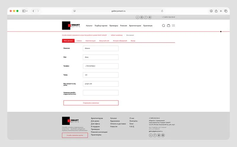Open footer link Каталог
The height and width of the screenshot is (147, 237).
click(113, 118)
